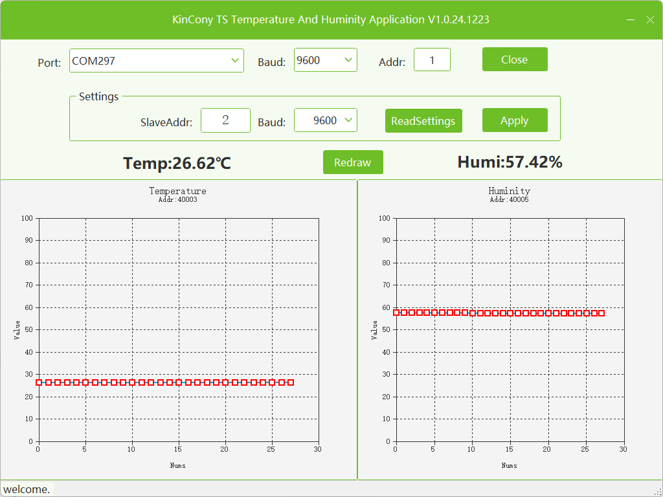
Task: Click the first temperature data point marker
Action: (39, 382)
